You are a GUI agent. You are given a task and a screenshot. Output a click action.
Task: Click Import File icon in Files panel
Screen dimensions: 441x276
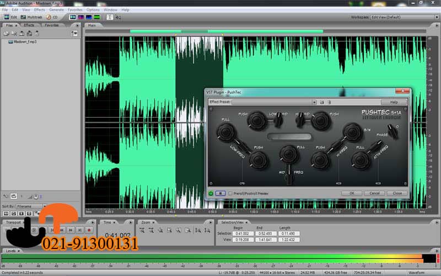pyautogui.click(x=7, y=34)
